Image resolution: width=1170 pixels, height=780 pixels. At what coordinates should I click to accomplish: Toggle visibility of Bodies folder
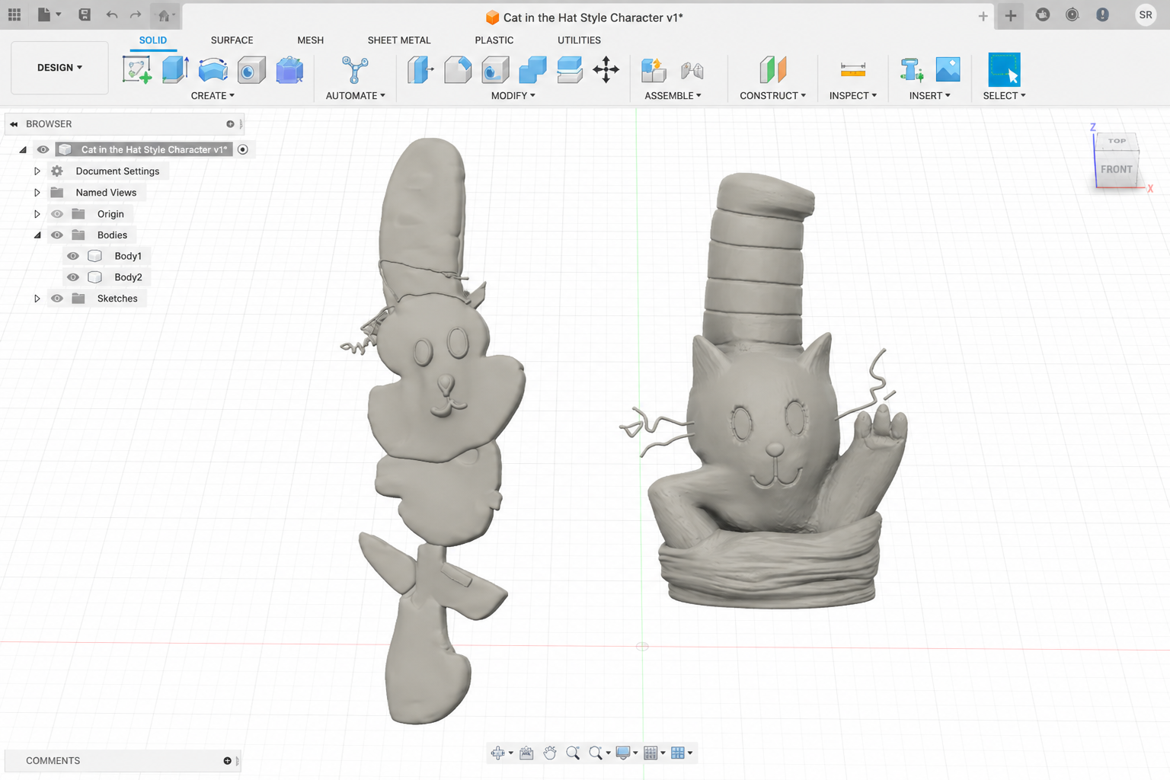point(57,235)
